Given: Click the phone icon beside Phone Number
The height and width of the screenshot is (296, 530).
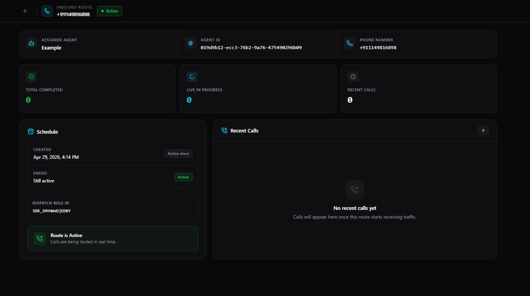Looking at the screenshot, I should (350, 43).
